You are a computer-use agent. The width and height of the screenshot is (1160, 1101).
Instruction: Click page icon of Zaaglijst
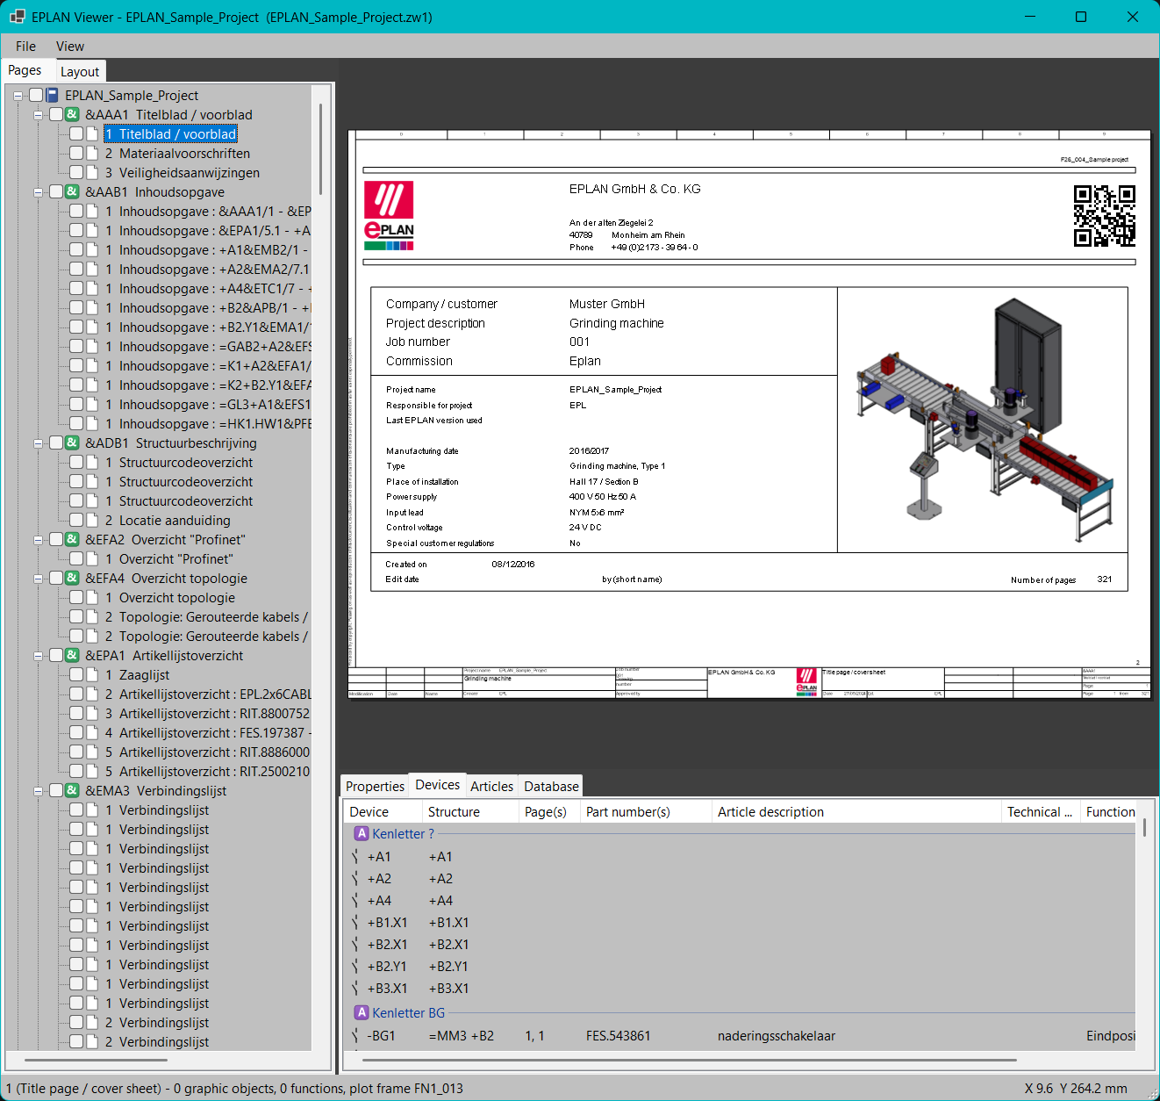point(92,674)
